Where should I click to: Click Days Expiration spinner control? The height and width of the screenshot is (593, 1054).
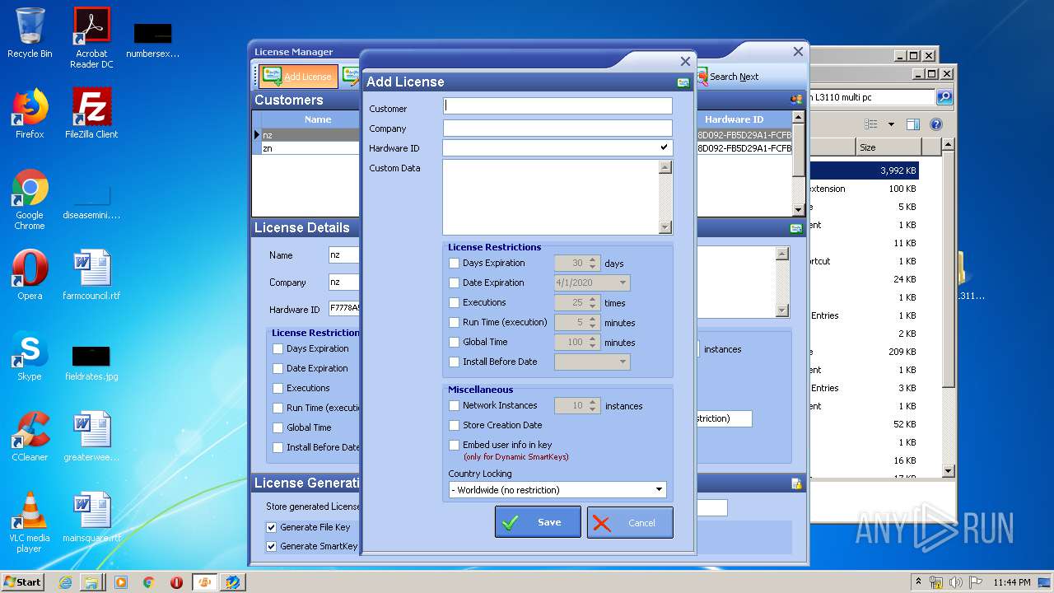tap(593, 264)
